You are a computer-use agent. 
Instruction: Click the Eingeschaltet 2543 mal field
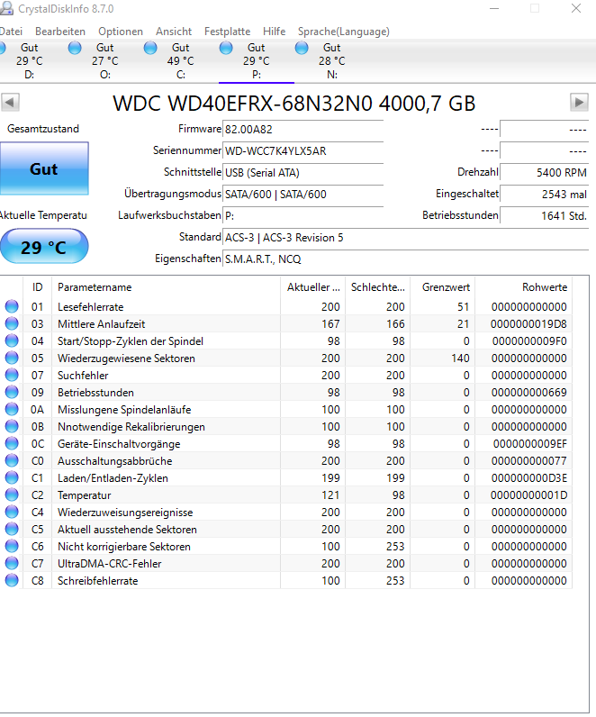tap(545, 195)
